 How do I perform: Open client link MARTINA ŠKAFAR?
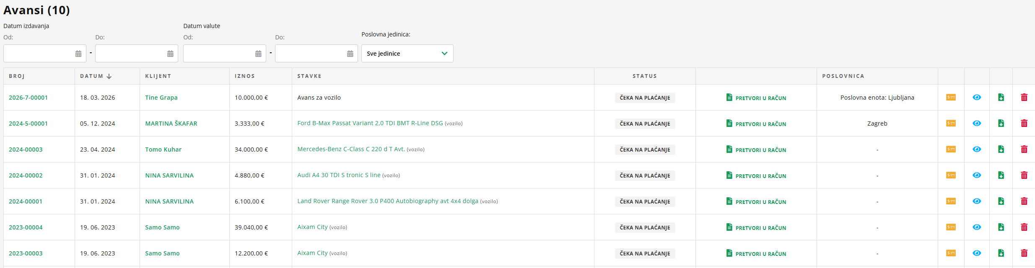click(x=171, y=124)
